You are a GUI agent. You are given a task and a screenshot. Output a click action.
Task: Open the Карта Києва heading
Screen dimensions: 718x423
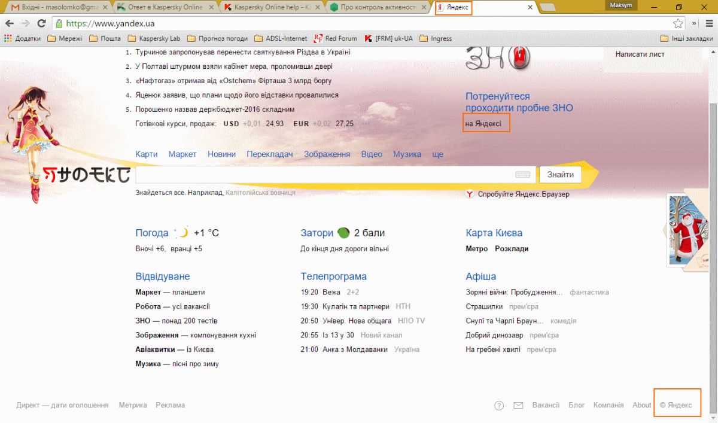pos(494,233)
